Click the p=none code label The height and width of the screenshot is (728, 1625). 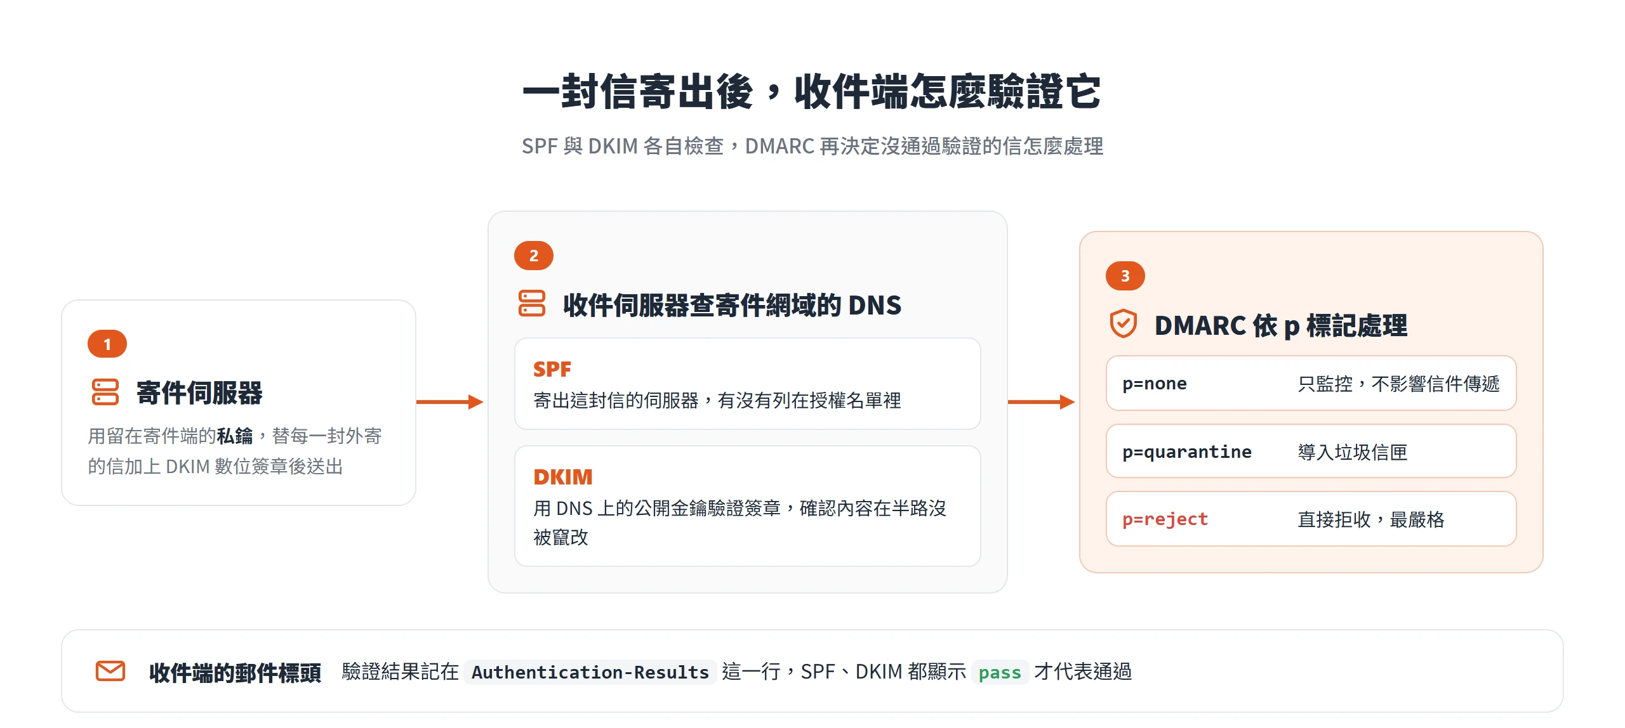[x=1155, y=384]
